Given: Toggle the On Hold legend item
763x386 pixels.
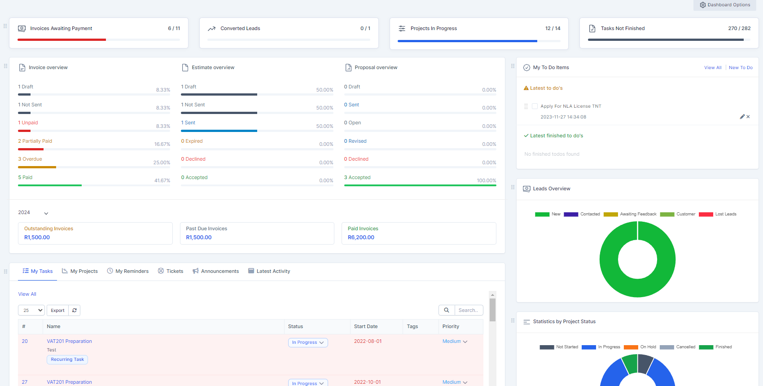Looking at the screenshot, I should [640, 347].
